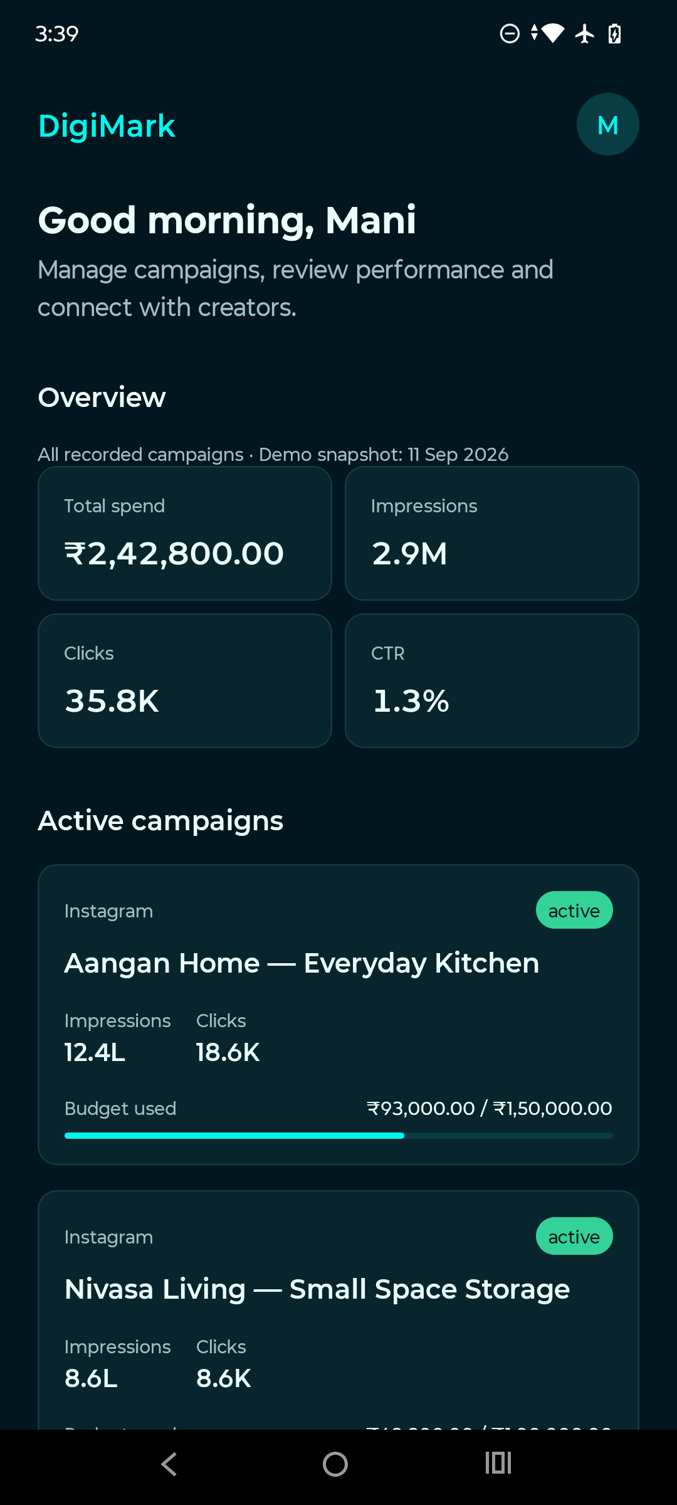
Task: Select the CTR 1.3% overview card
Action: [492, 680]
